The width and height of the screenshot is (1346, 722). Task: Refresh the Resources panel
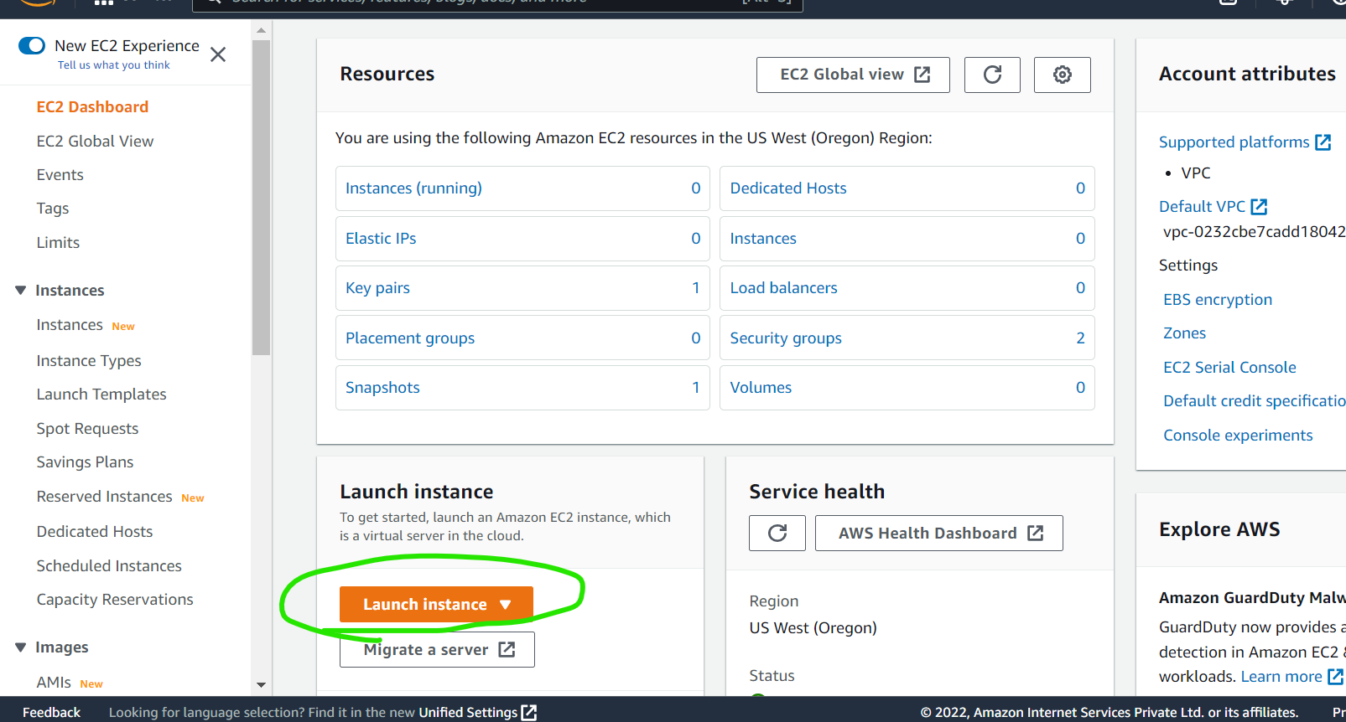992,75
